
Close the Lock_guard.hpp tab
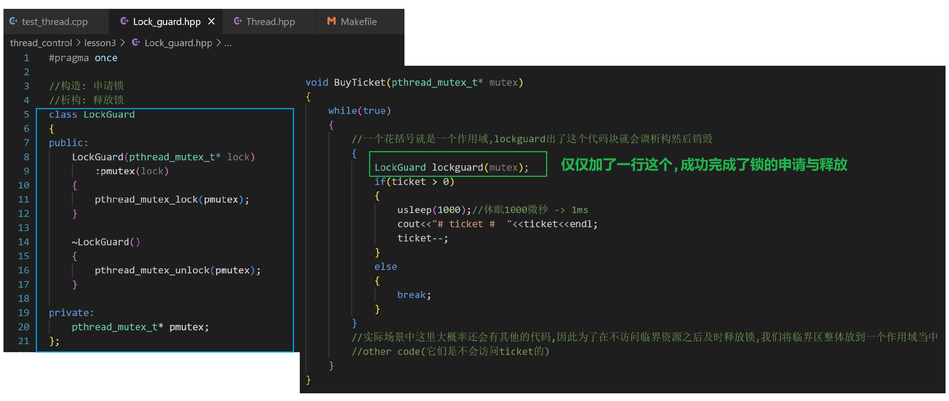[x=211, y=22]
